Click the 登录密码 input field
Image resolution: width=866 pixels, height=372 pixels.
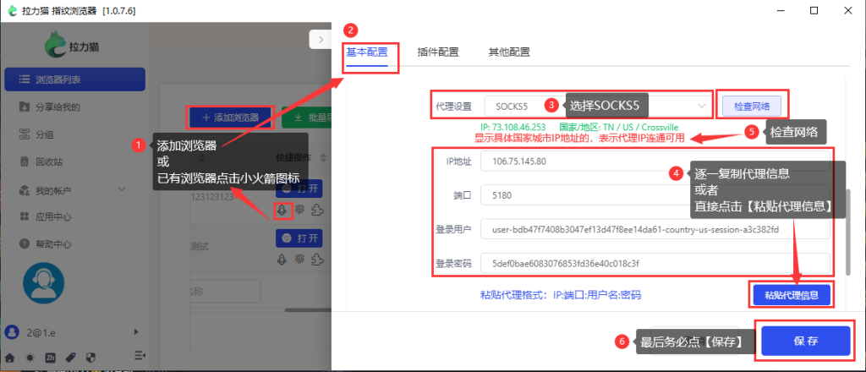point(655,263)
